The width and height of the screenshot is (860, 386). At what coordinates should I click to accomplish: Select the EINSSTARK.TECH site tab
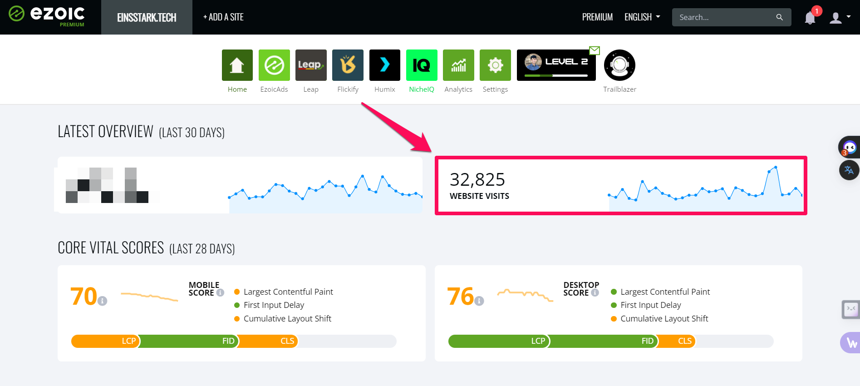point(147,17)
